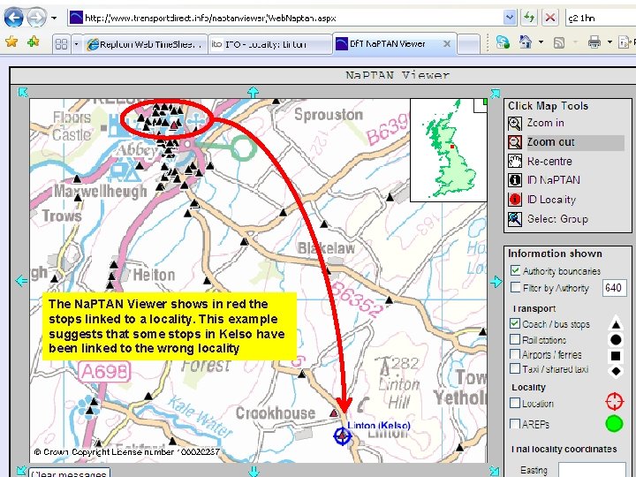This screenshot has height=477, width=636.
Task: Enable AREPs checkbox
Action: click(x=515, y=424)
